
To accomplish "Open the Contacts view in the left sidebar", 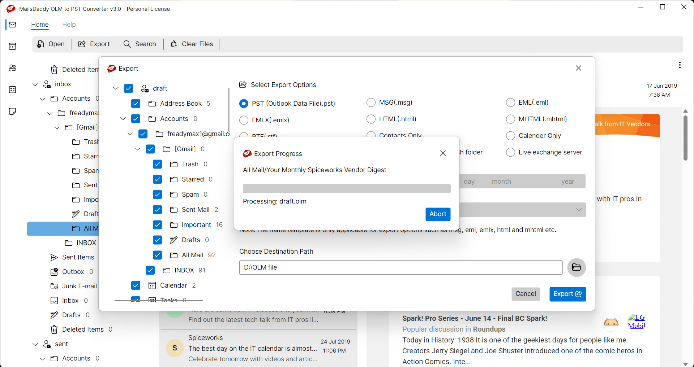I will (13, 68).
